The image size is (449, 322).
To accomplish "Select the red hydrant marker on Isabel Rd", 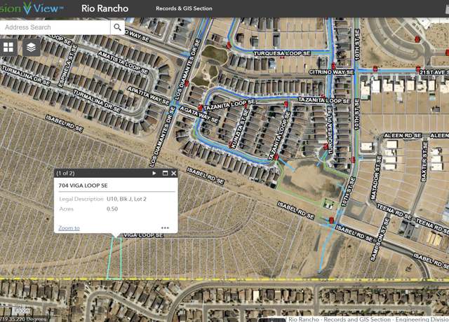I will coord(331,220).
